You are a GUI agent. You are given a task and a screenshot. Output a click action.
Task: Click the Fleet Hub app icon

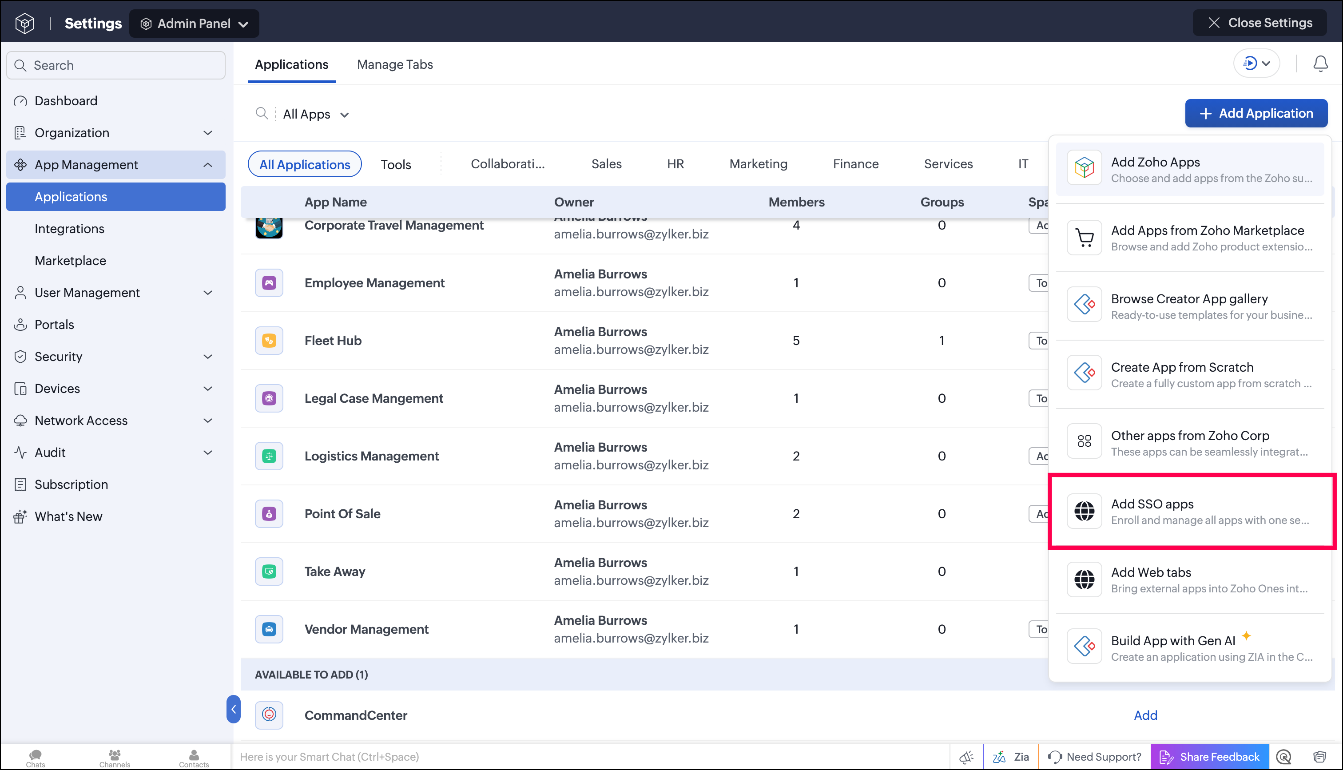pyautogui.click(x=269, y=341)
